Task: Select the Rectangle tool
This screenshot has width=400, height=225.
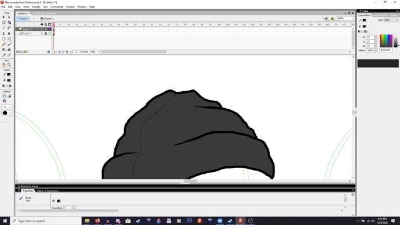Action: (x=9, y=39)
